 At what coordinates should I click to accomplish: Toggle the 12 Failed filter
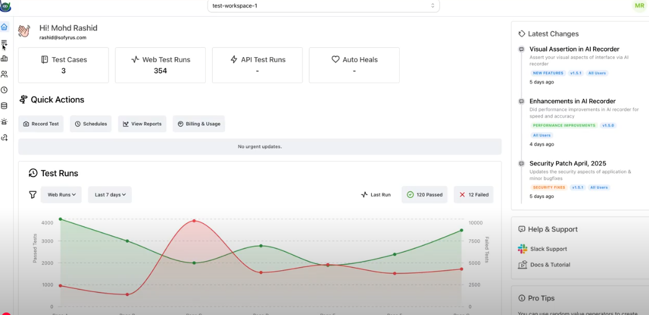tap(474, 195)
